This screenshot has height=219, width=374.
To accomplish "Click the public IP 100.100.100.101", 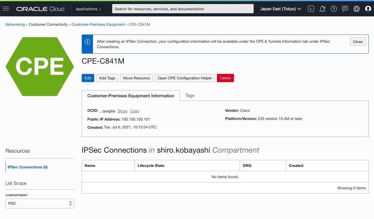I will point(136,119).
